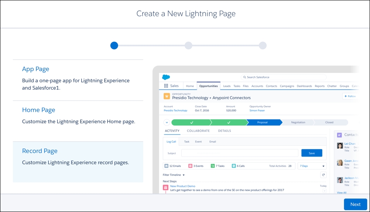The width and height of the screenshot is (370, 212).
Task: Click the first completed path stage
Action: tap(191, 122)
